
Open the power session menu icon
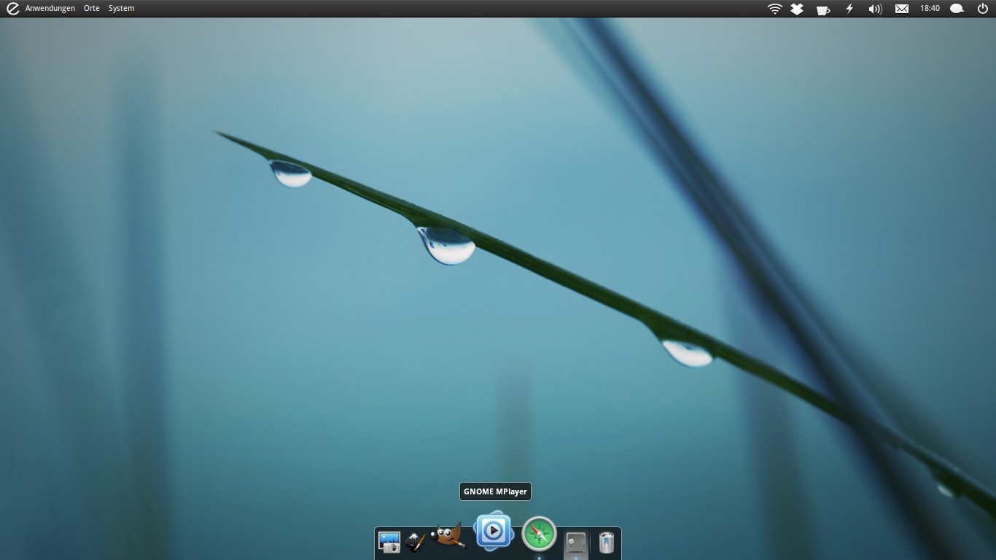coord(983,9)
